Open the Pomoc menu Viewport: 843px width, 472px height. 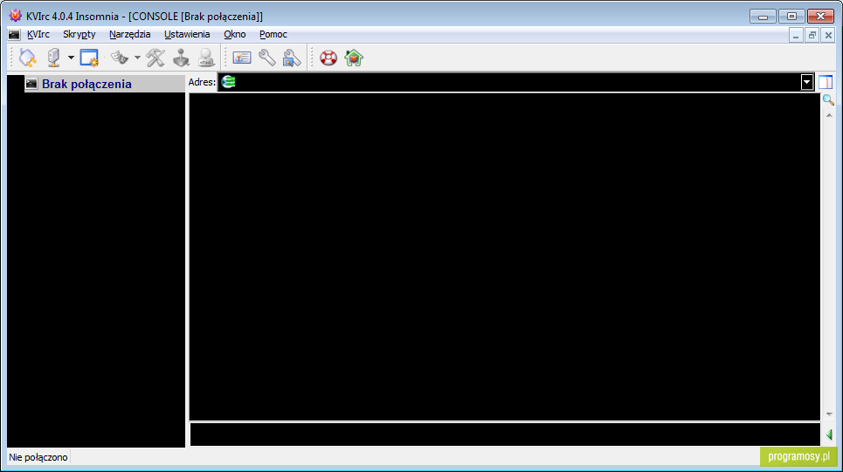click(273, 34)
